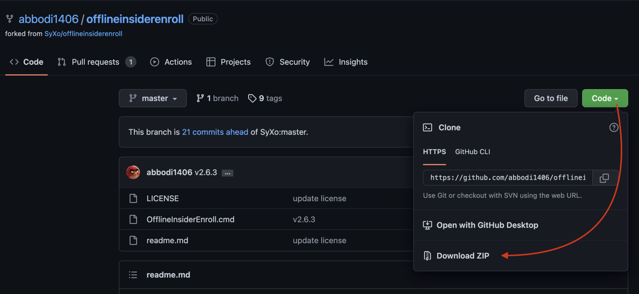Click the tag icon beside 9 tags

pos(252,98)
